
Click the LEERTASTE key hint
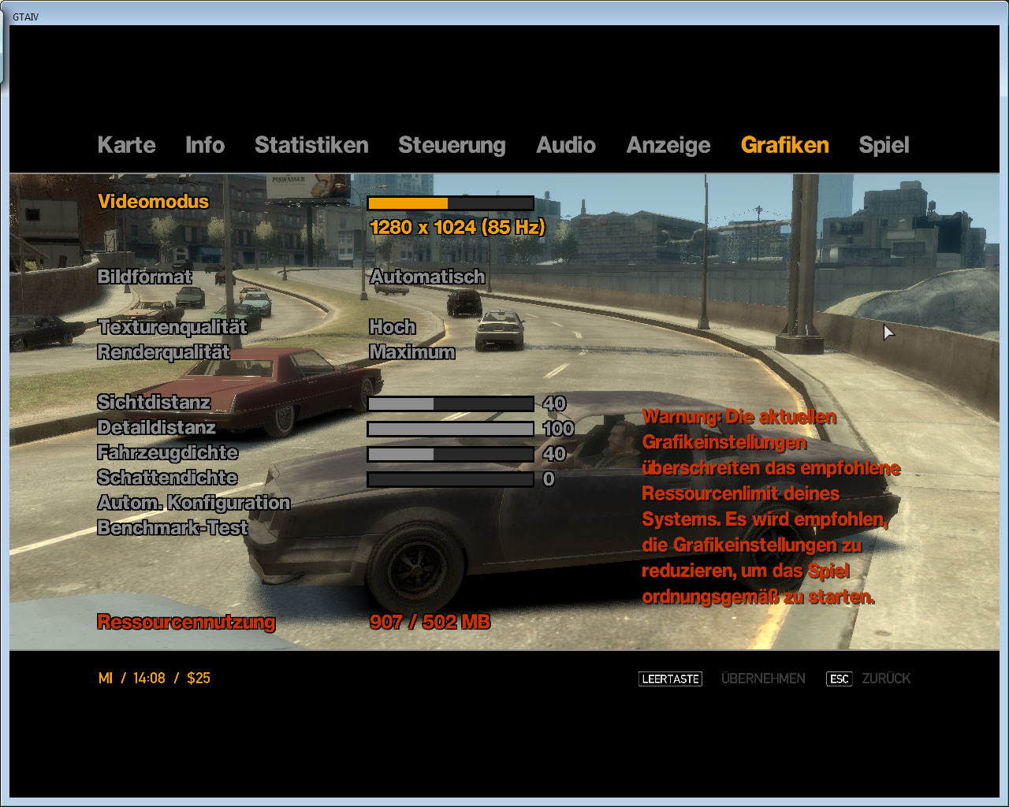[x=670, y=679]
